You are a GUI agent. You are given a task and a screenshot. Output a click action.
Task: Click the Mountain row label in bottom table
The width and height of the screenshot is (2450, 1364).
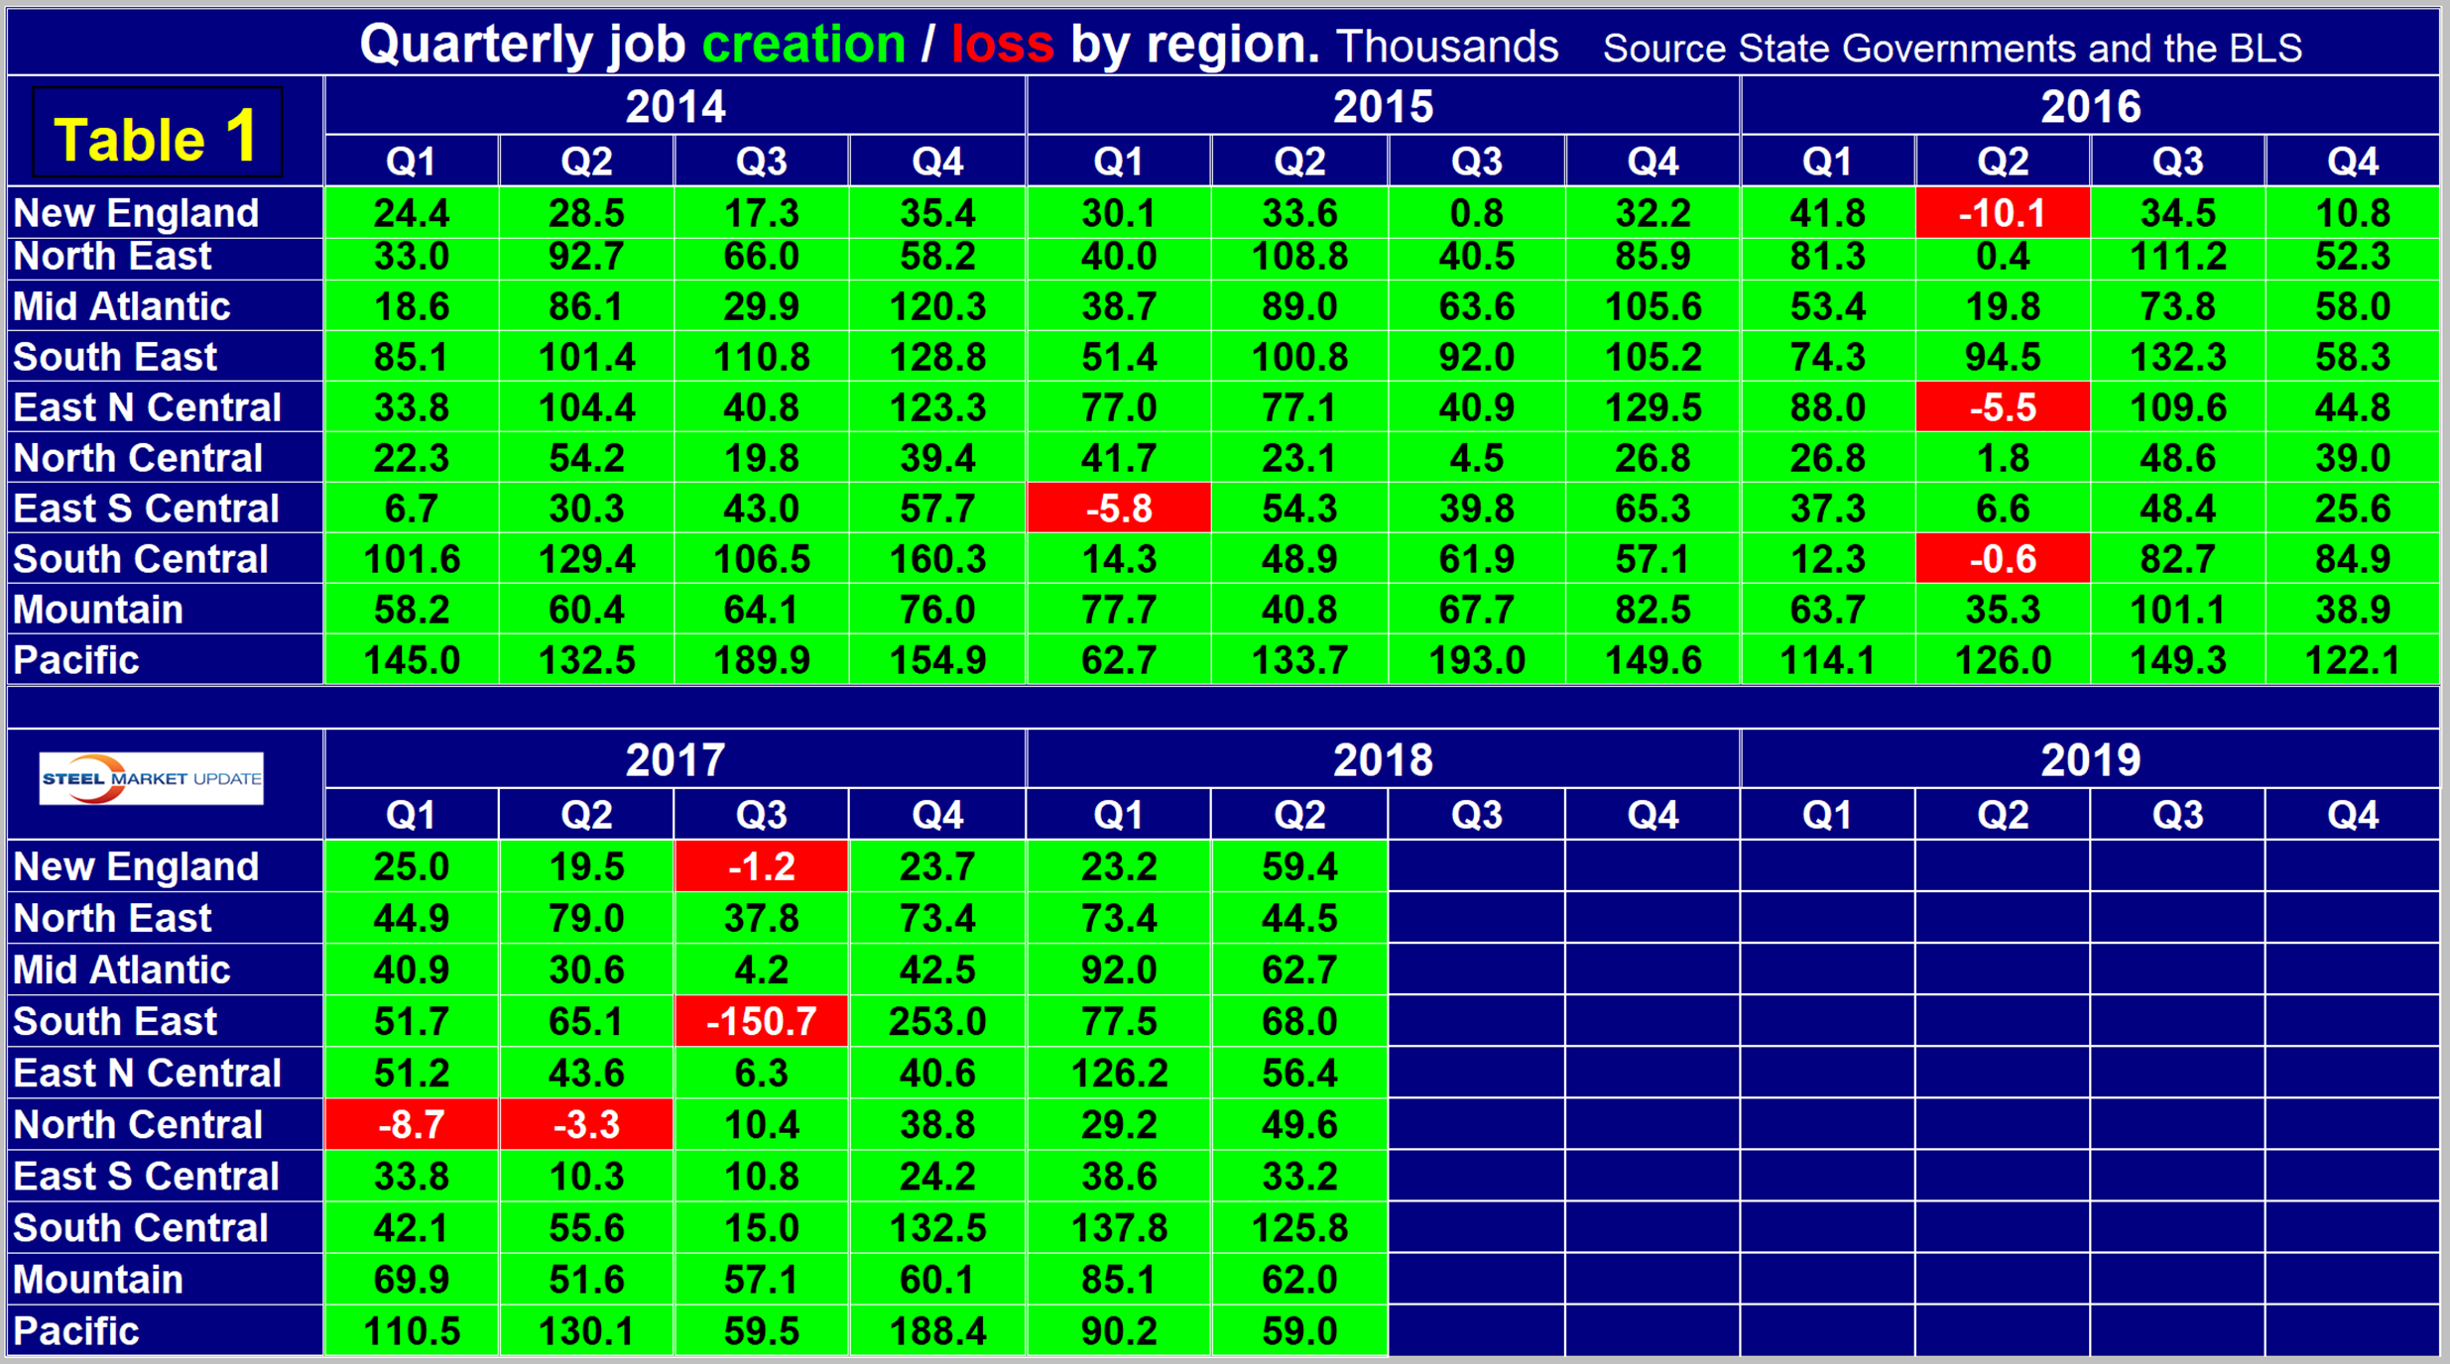tap(98, 1279)
